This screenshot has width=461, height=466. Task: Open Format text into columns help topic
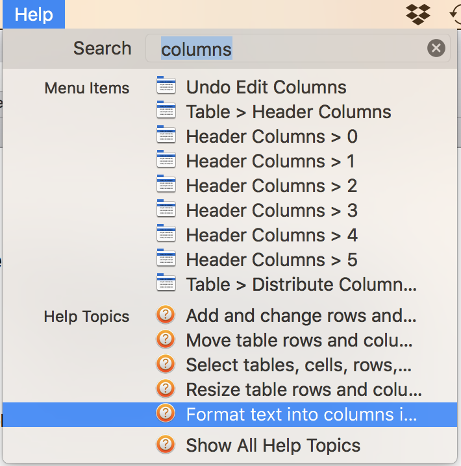(x=301, y=414)
